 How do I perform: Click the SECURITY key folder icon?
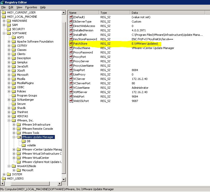click(9, 29)
